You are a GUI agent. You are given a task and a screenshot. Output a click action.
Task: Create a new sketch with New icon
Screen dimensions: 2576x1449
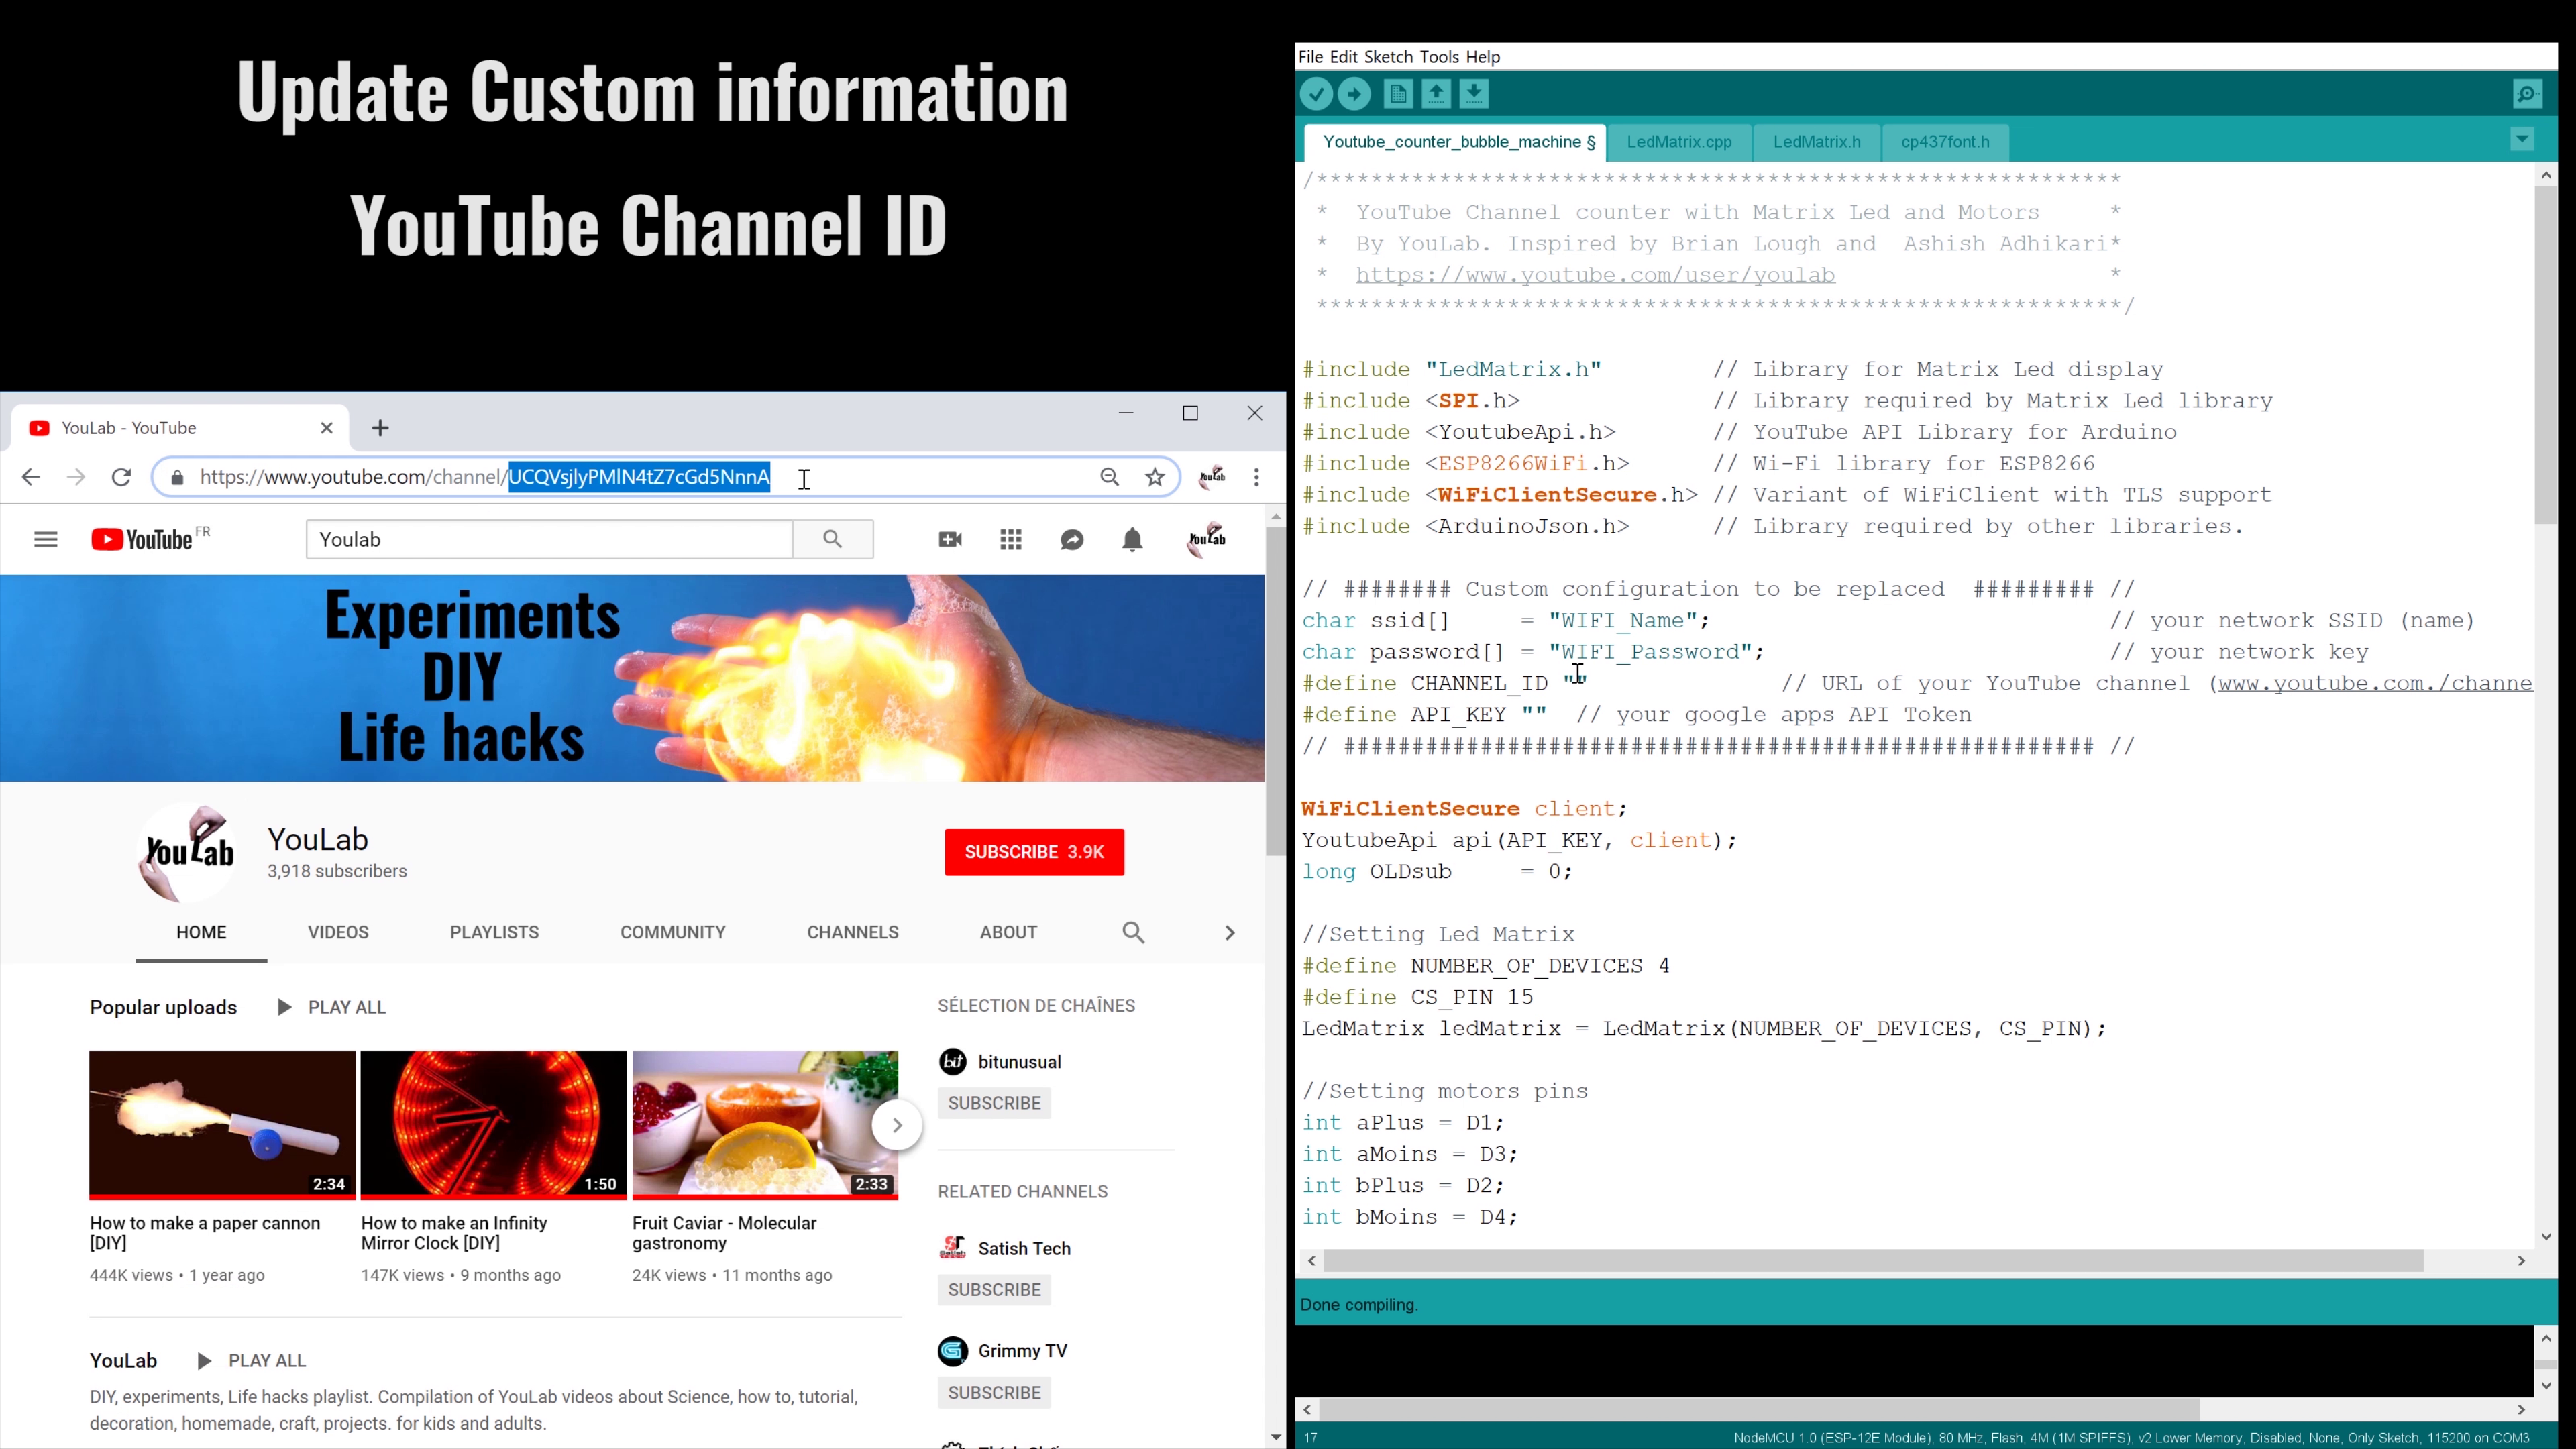[1398, 94]
